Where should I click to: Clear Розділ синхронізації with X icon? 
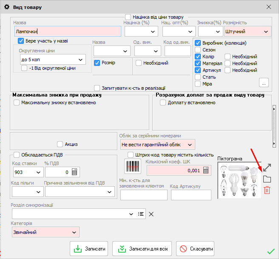tap(151, 214)
